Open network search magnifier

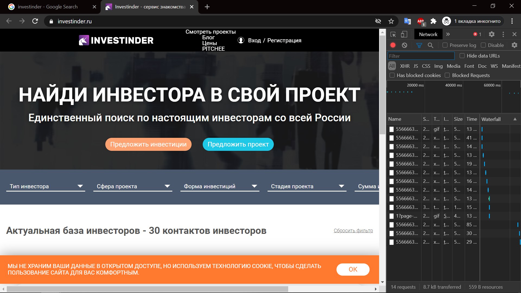[430, 45]
